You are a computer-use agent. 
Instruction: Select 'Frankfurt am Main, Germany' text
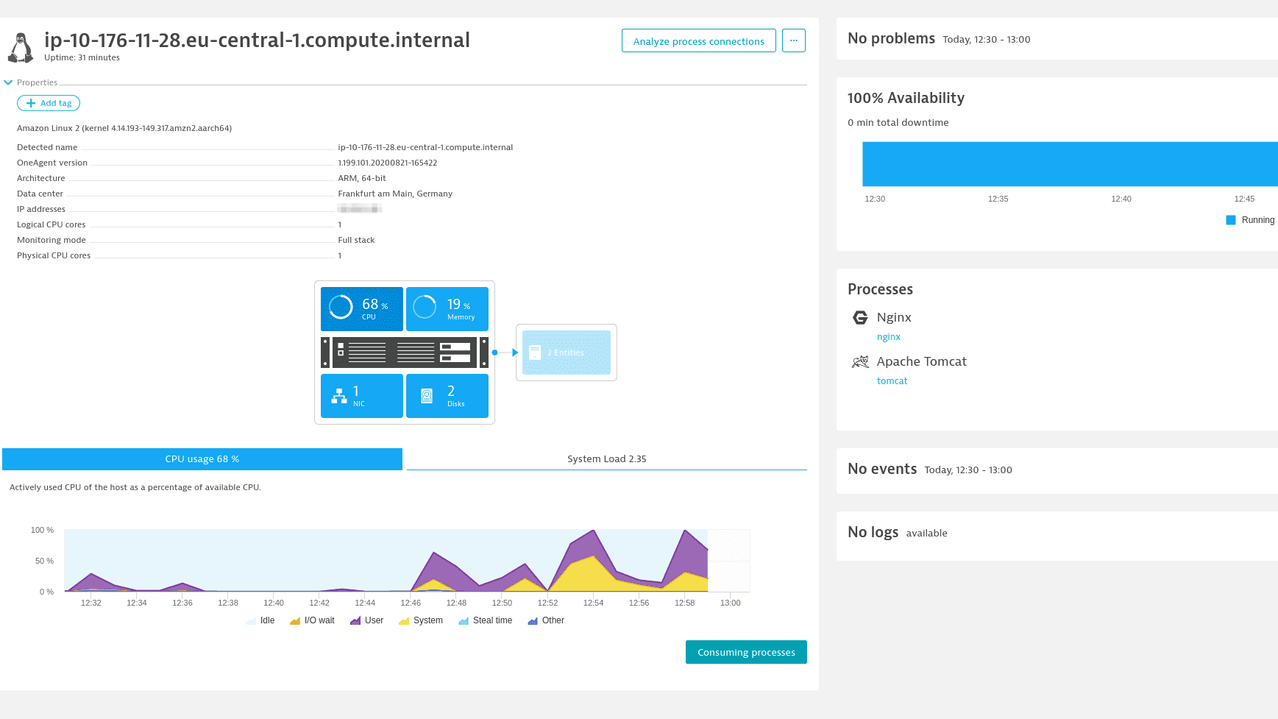(395, 194)
